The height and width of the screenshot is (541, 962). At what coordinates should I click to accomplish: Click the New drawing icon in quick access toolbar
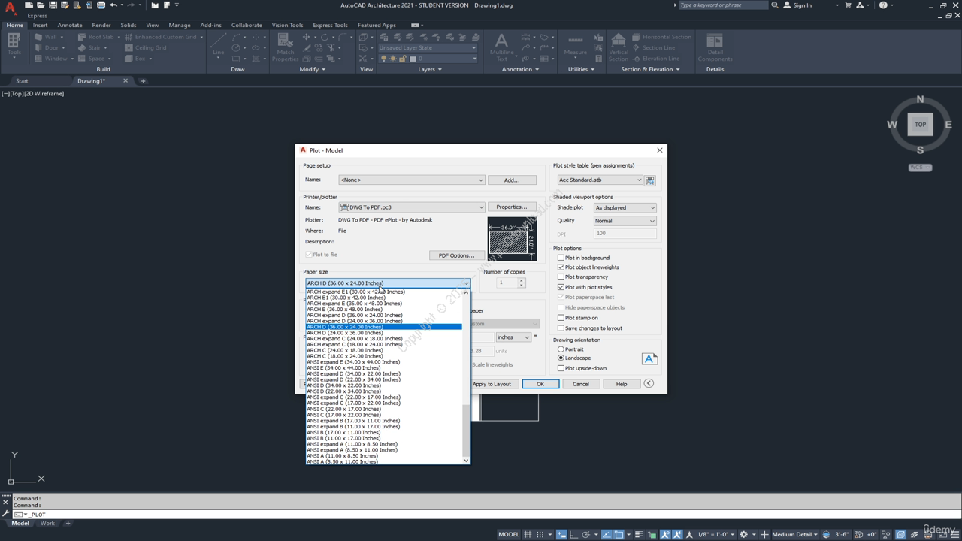pos(29,5)
